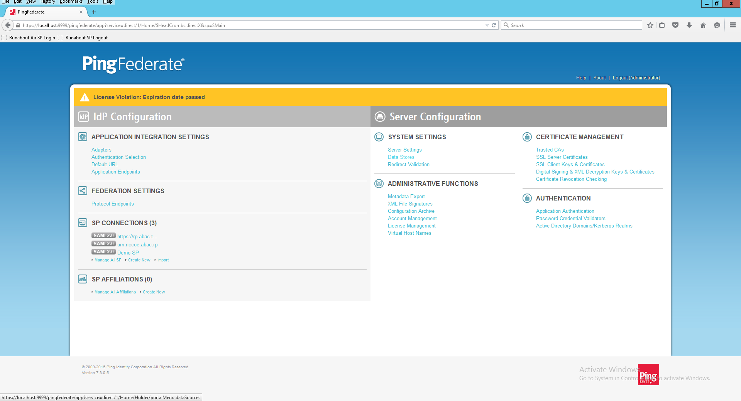Screen dimensions: 741x401
Task: Click the Federation Settings share icon
Action: coord(83,191)
